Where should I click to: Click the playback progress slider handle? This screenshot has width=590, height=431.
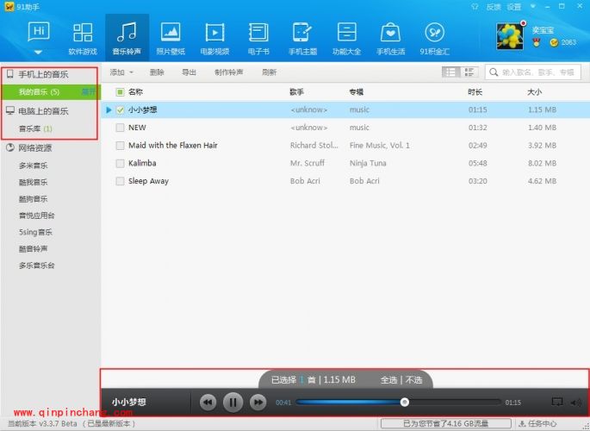[x=405, y=402]
